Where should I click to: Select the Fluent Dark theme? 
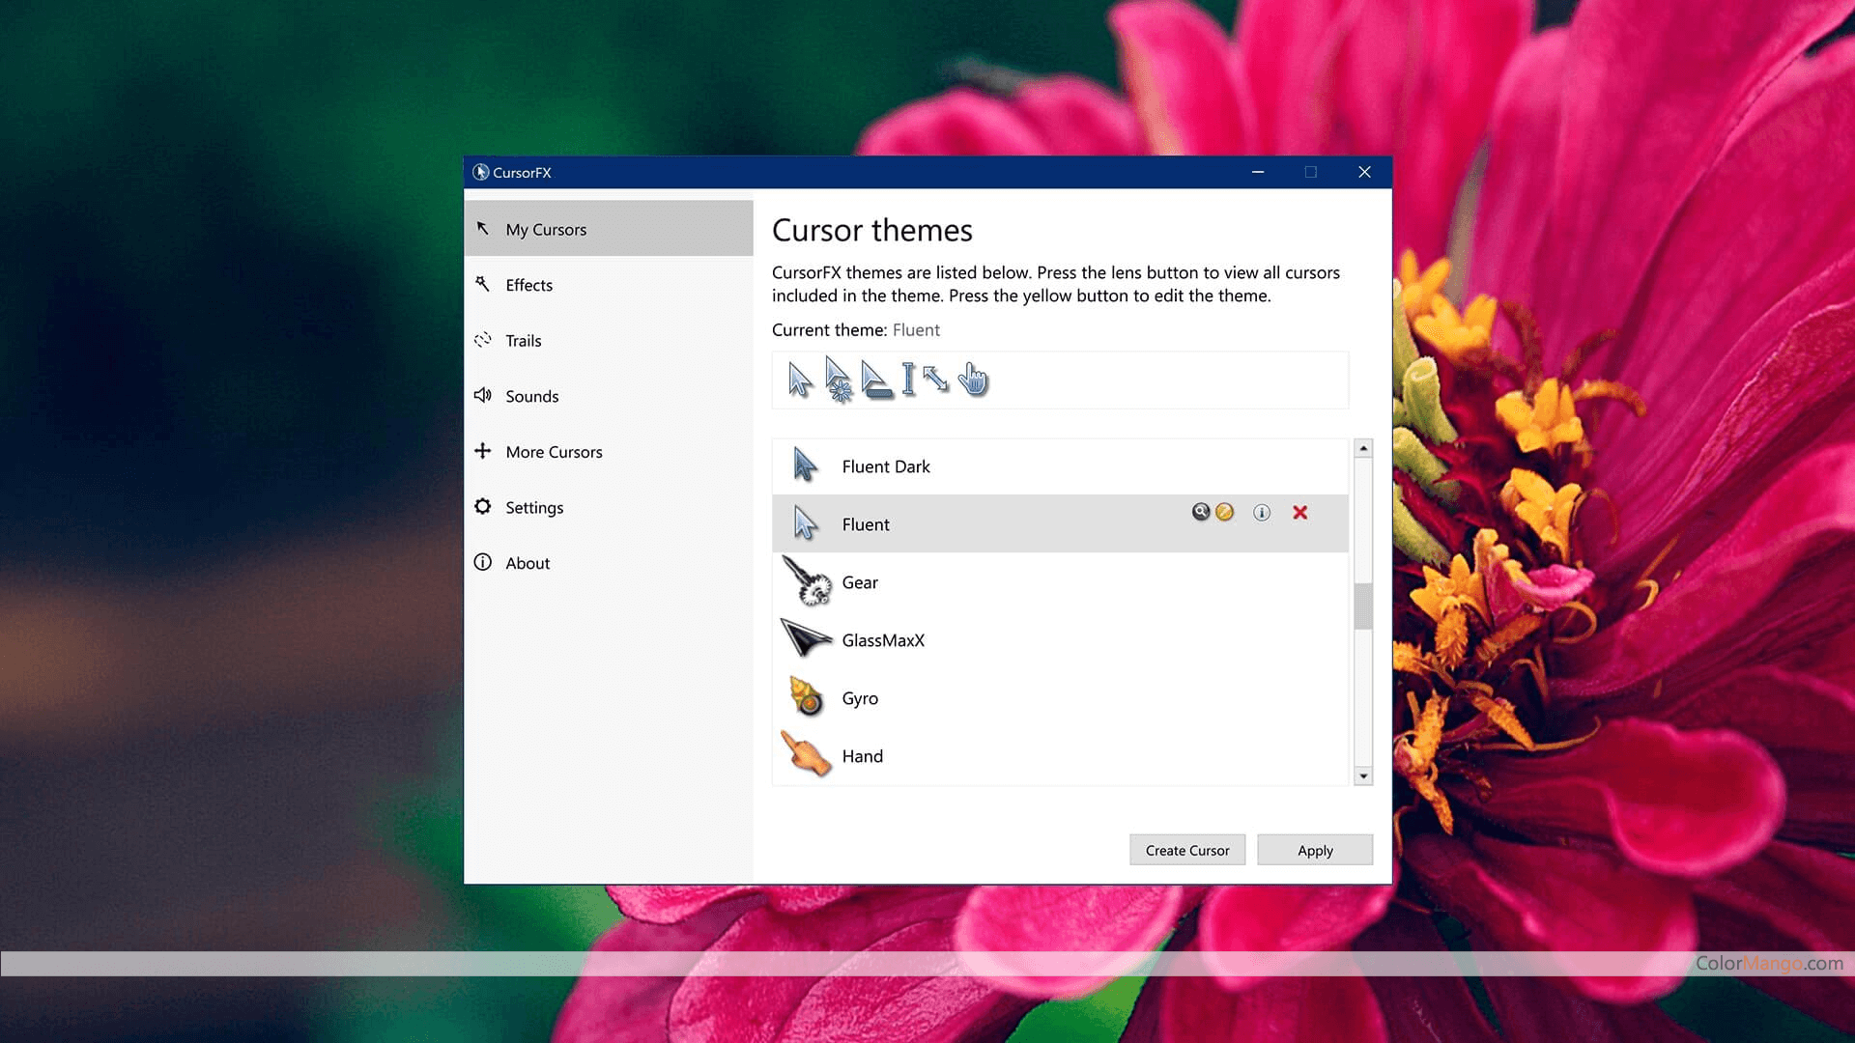[1060, 466]
